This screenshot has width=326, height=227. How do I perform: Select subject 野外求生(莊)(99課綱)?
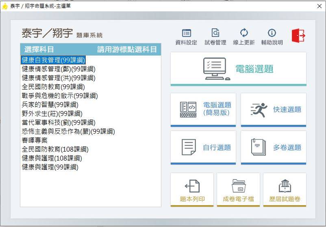coord(52,113)
